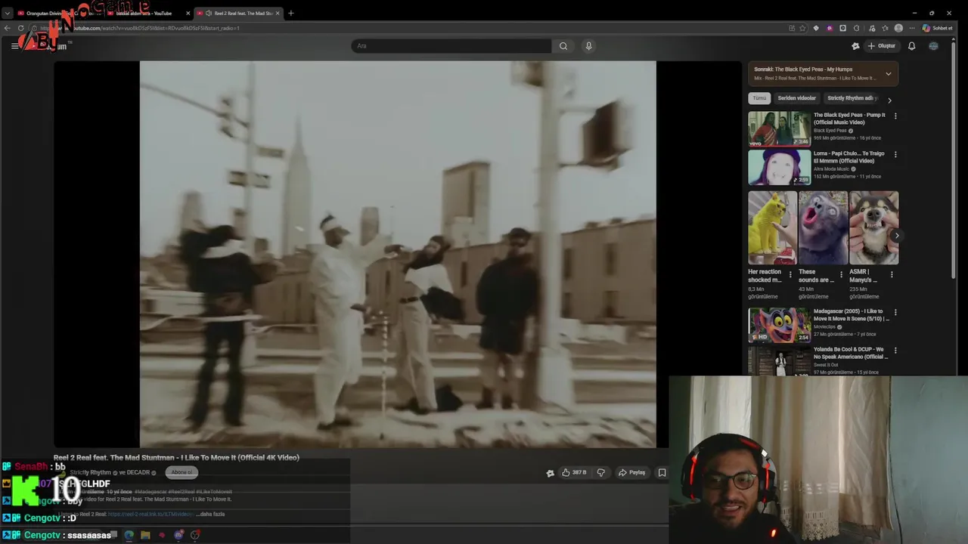The image size is (968, 544).
Task: Click the Abone ol subscribe button
Action: (181, 472)
